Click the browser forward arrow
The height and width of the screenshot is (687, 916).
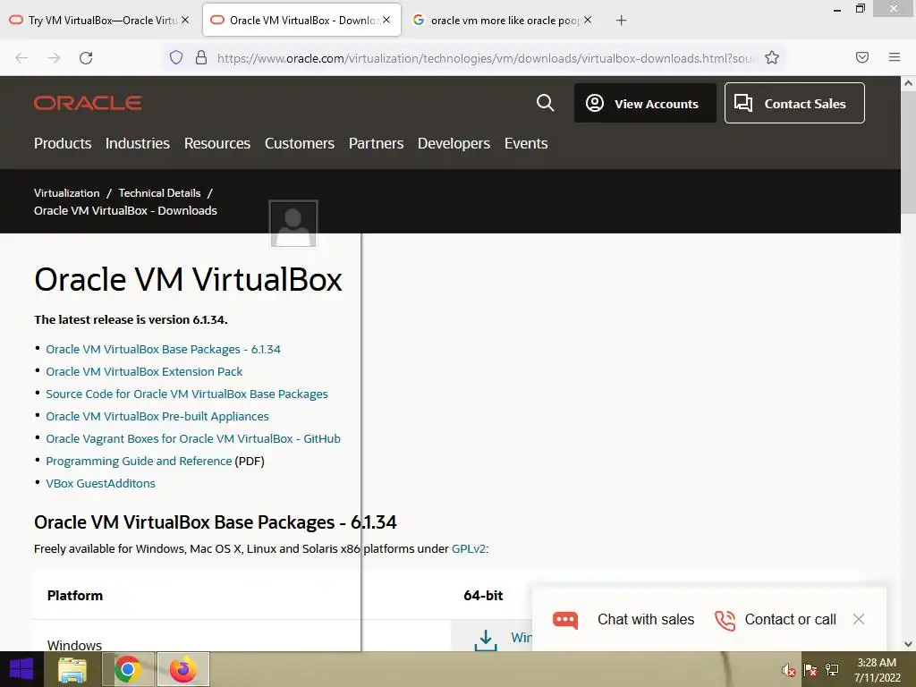click(x=54, y=58)
